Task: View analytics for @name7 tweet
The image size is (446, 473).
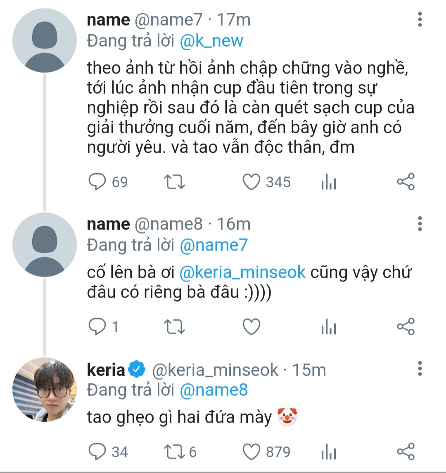Action: pyautogui.click(x=329, y=182)
